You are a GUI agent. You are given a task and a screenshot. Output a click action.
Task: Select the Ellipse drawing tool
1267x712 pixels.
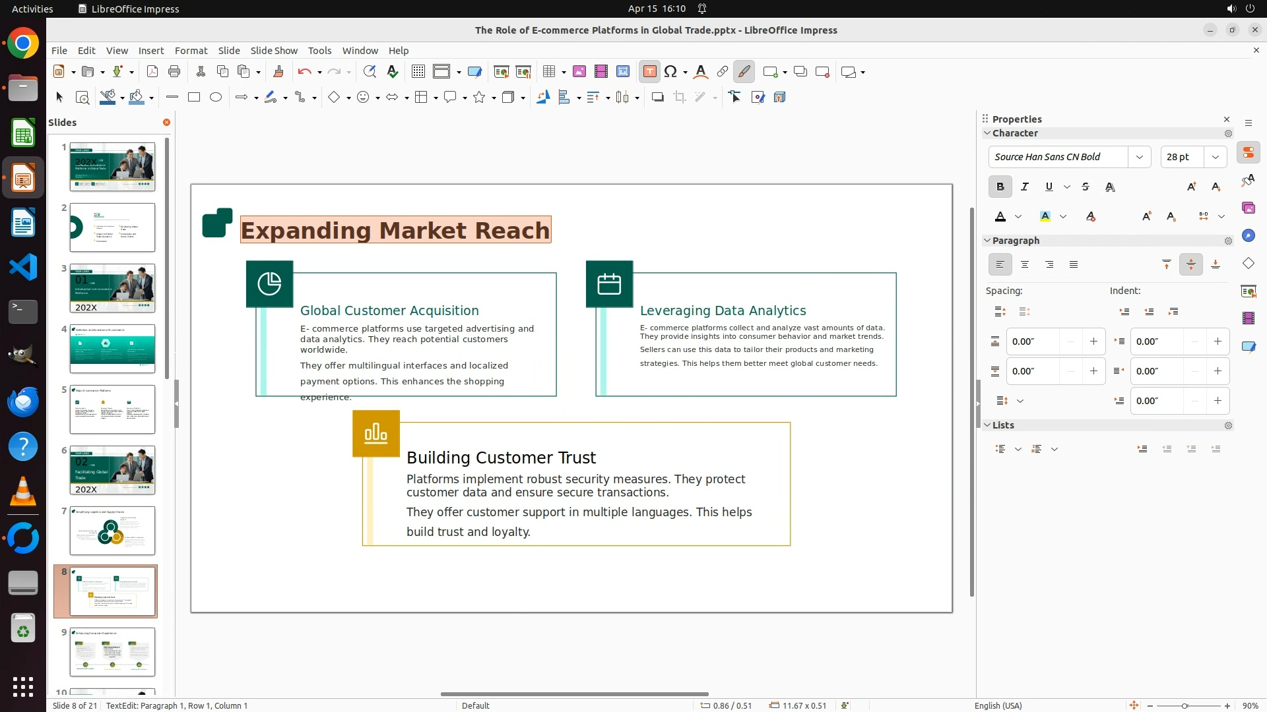pyautogui.click(x=216, y=98)
